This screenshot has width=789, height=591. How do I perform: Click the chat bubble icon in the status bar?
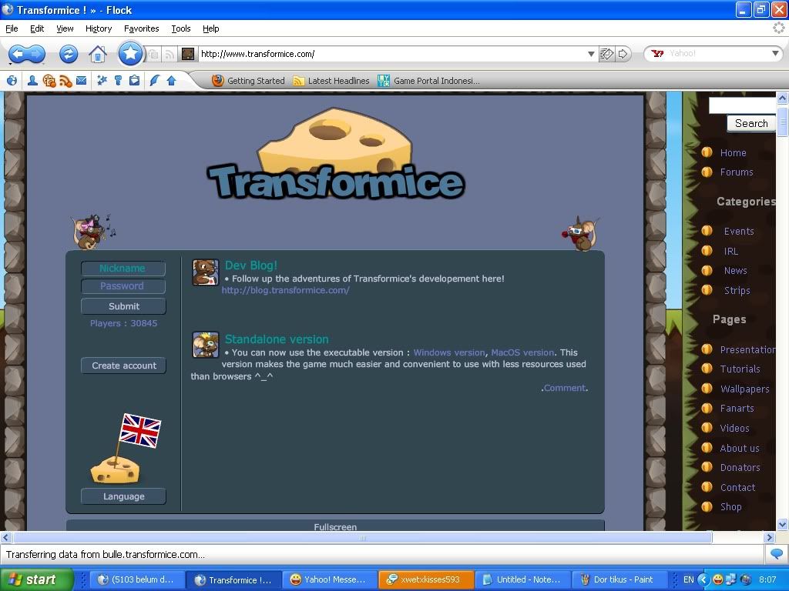[777, 554]
